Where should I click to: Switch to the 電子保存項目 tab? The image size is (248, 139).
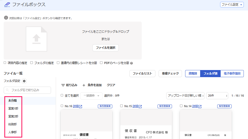232,73
